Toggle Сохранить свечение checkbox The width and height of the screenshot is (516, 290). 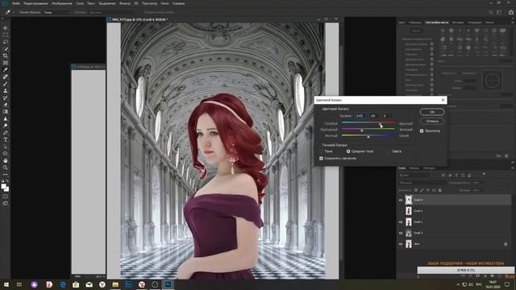[x=321, y=159]
